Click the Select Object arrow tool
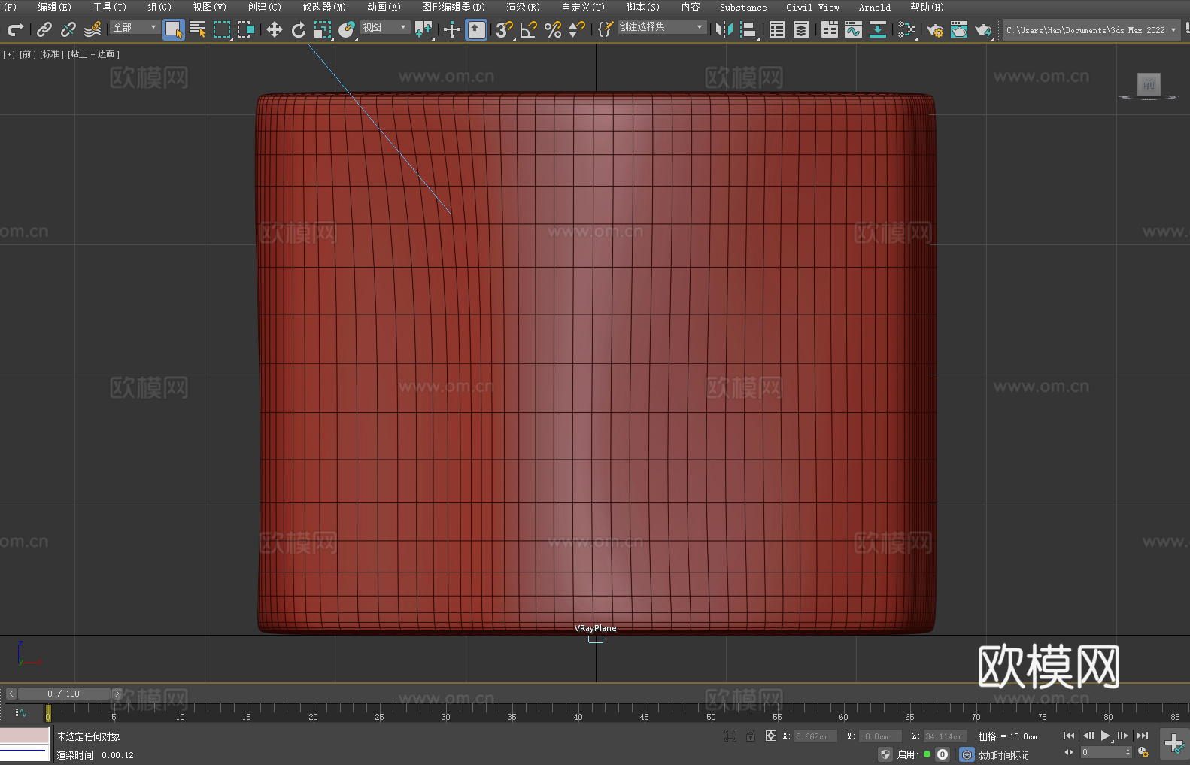 point(173,29)
